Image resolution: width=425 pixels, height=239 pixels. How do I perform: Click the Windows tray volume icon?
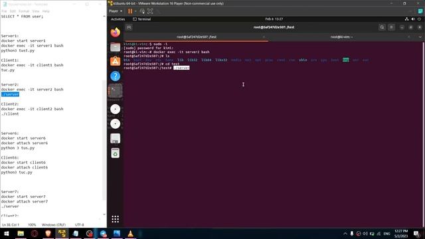point(365,234)
